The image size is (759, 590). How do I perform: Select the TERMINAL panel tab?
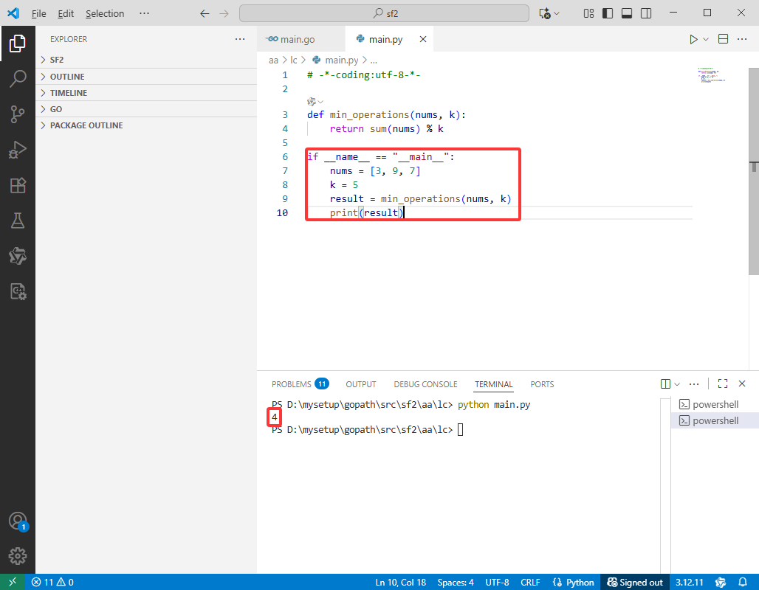coord(493,384)
